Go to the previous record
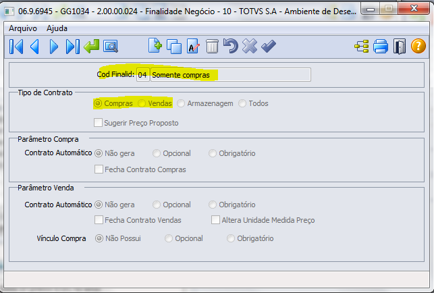The image size is (434, 293). (35, 47)
